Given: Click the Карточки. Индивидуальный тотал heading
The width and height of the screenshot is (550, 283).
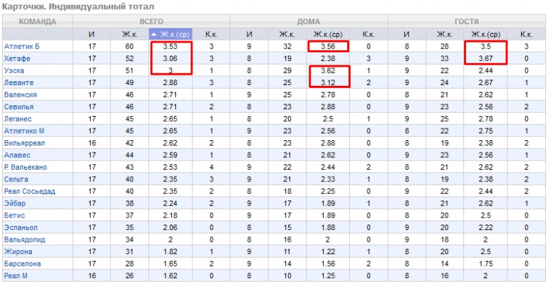Looking at the screenshot, I should tap(78, 7).
